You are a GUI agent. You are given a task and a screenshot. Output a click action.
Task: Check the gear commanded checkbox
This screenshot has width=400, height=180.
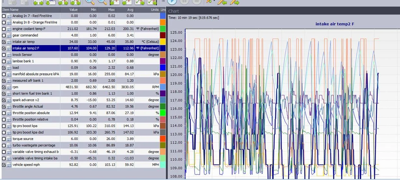(x=4, y=35)
